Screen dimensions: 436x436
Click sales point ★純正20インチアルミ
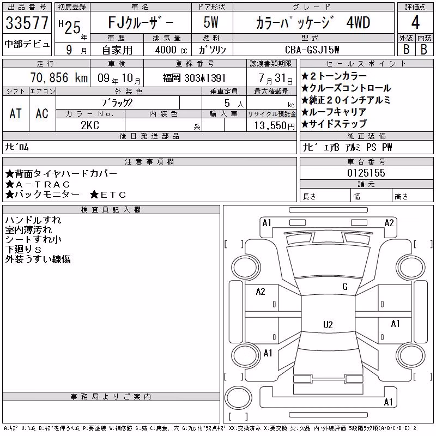coord(346,100)
